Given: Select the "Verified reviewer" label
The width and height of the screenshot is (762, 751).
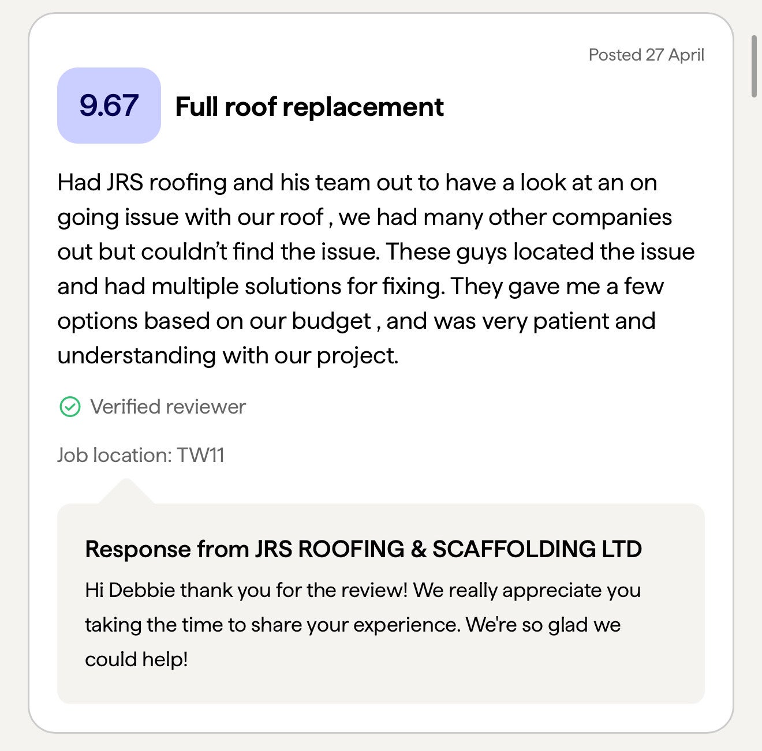Looking at the screenshot, I should coord(167,407).
